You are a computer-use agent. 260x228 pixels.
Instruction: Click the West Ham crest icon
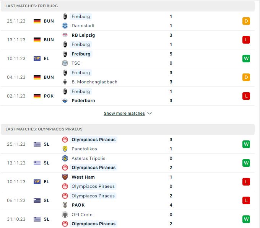tap(65, 177)
